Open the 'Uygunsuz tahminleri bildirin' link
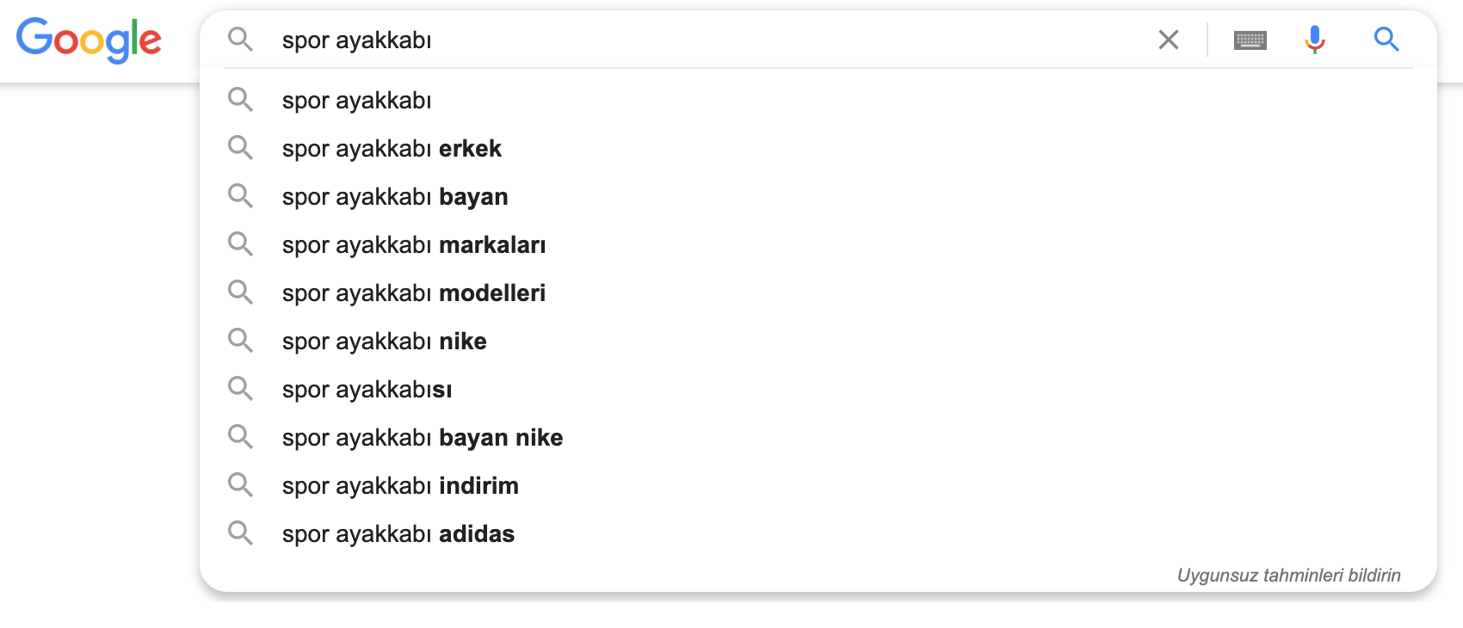 click(x=1288, y=576)
